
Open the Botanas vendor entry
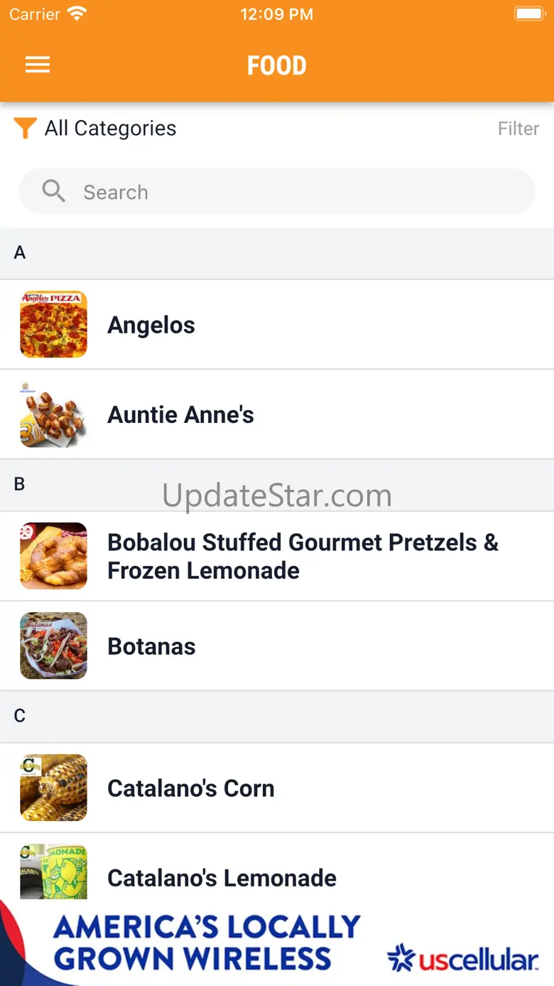pyautogui.click(x=277, y=645)
